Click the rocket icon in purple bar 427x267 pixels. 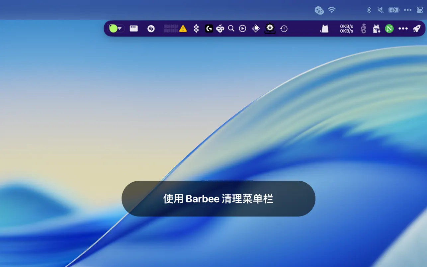pyautogui.click(x=417, y=29)
